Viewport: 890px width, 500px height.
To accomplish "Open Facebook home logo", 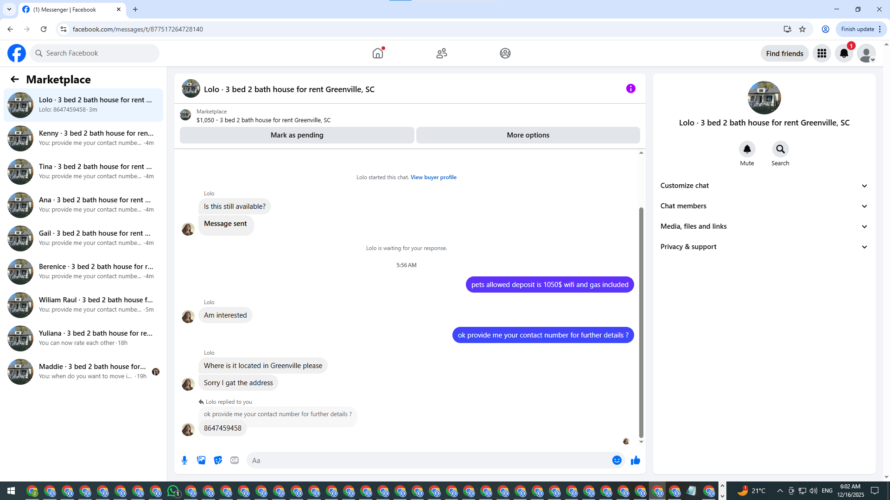I will point(17,53).
